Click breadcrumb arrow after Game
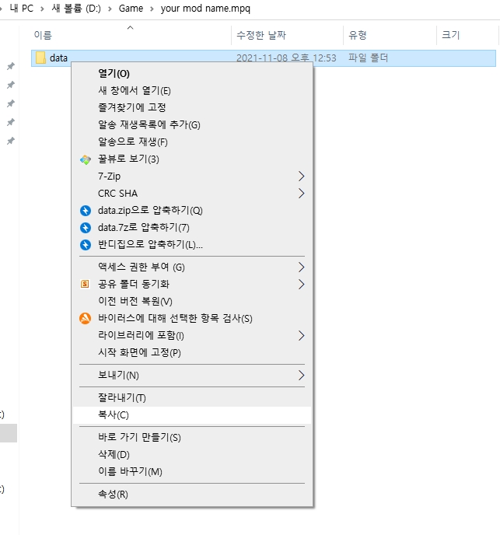 coord(152,9)
